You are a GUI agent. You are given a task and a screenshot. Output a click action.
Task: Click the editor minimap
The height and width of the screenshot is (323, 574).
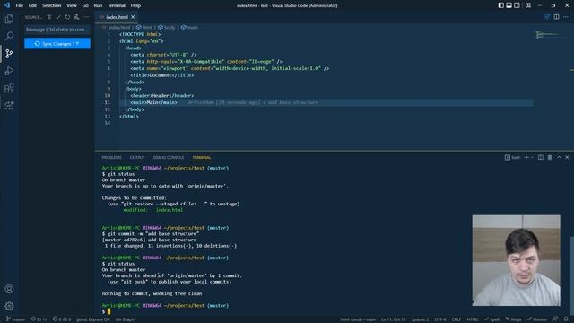(548, 35)
